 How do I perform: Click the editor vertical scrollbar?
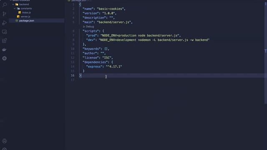[265, 53]
